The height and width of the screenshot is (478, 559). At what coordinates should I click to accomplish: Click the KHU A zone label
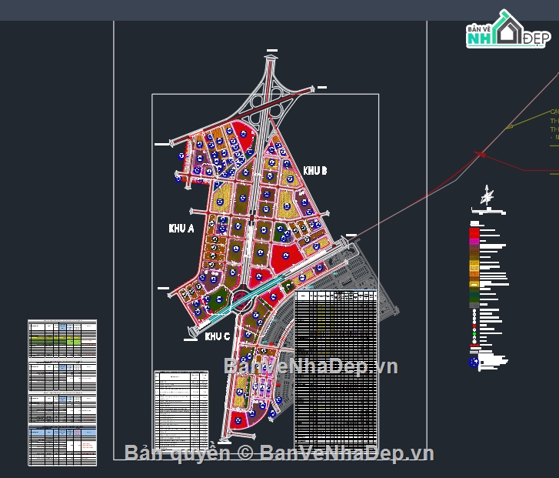181,229
